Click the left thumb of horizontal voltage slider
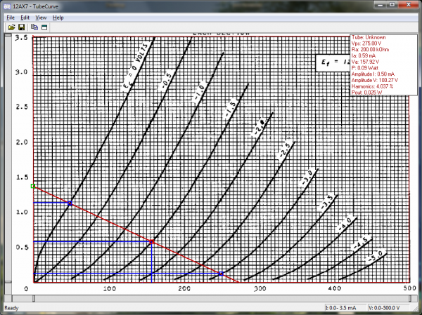This screenshot has height=315, width=422. (x=35, y=298)
